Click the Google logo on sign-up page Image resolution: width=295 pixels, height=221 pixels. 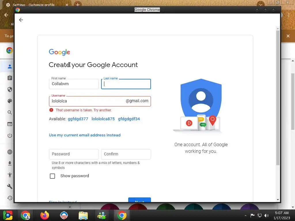(x=59, y=52)
